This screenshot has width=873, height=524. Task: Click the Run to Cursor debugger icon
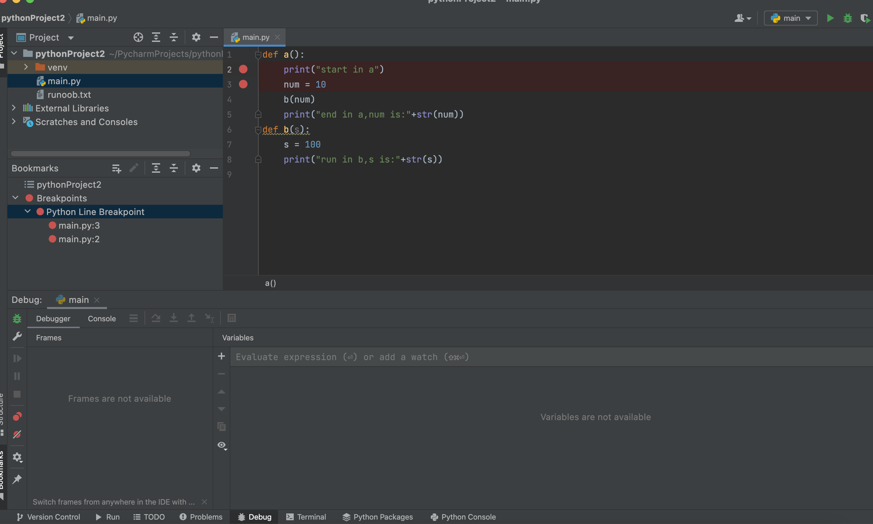209,318
